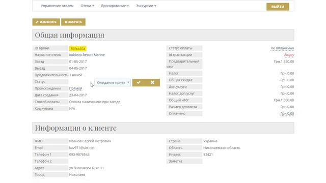Select booking ID '89fea40a'

(78, 49)
